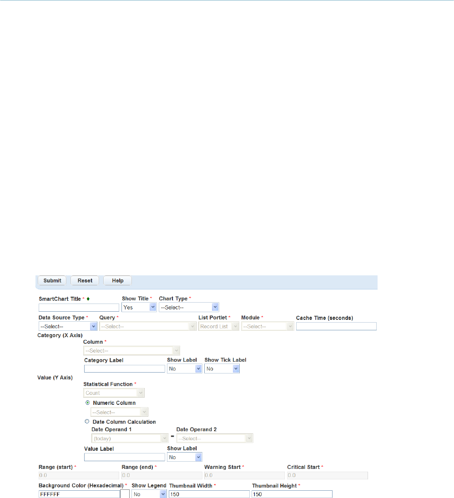Open the Chart Type dropdown
The width and height of the screenshot is (454, 498).
[189, 308]
